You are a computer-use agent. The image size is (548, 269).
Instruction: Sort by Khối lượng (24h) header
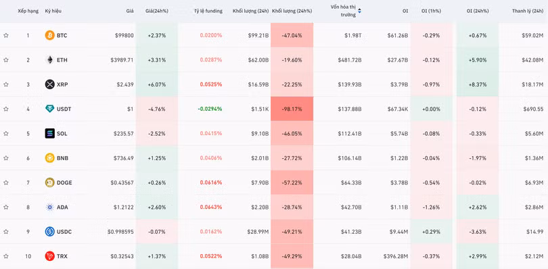251,11
